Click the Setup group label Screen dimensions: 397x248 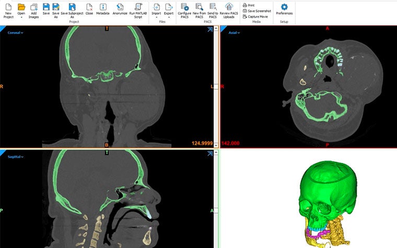point(284,22)
